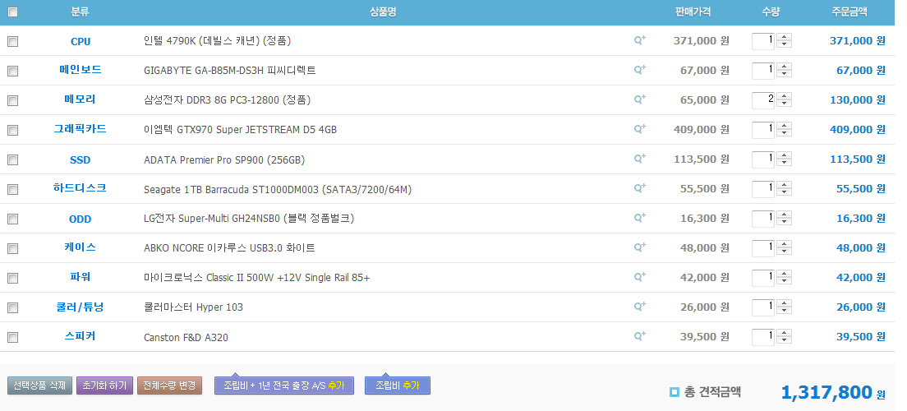Open the ODD category link
907x411 pixels.
coord(81,219)
